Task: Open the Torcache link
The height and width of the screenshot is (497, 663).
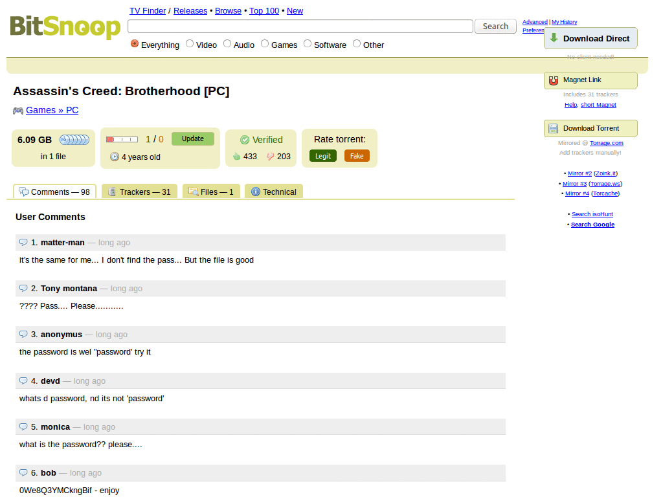Action: [605, 193]
